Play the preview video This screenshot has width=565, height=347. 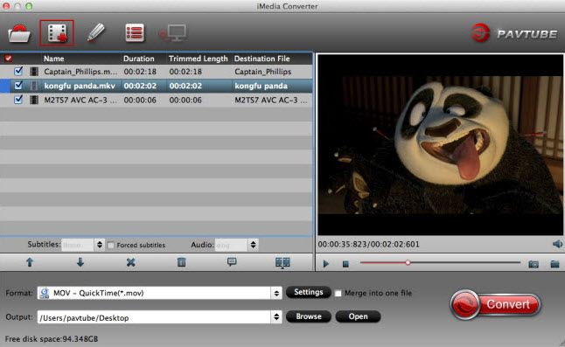click(x=326, y=264)
